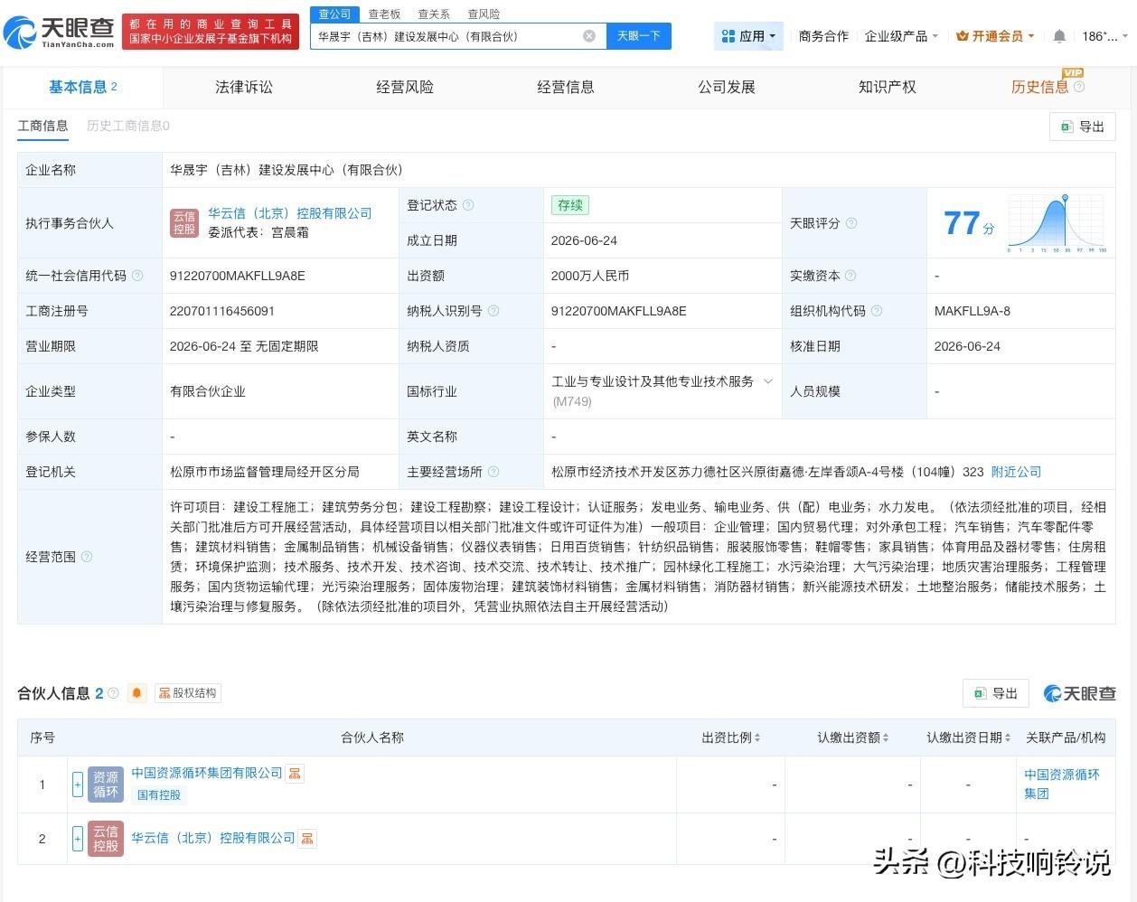1137x902 pixels.
Task: Click help icon next to 实缴资本
Action: [x=850, y=276]
